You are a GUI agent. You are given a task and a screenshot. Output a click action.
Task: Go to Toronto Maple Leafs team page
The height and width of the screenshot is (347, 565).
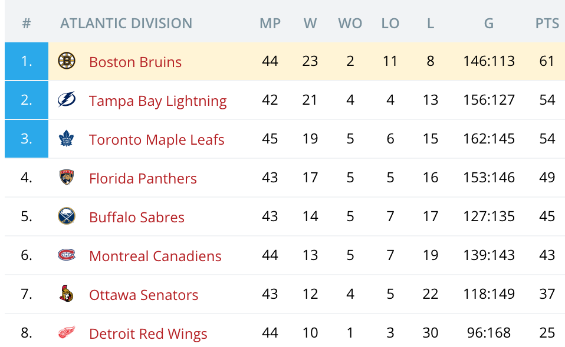pos(156,139)
